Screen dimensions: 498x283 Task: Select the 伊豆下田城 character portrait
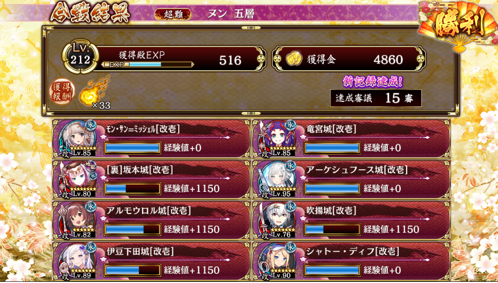pyautogui.click(x=78, y=260)
